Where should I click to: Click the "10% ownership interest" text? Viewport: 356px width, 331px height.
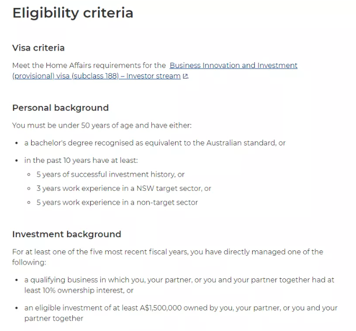(78, 290)
